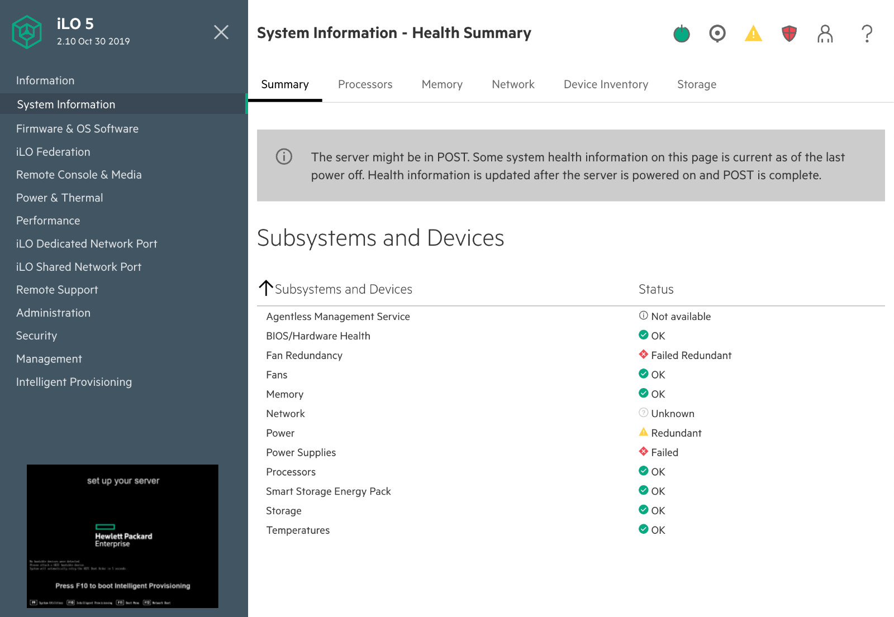
Task: Click the yellow health warning triangle icon
Action: (x=753, y=34)
